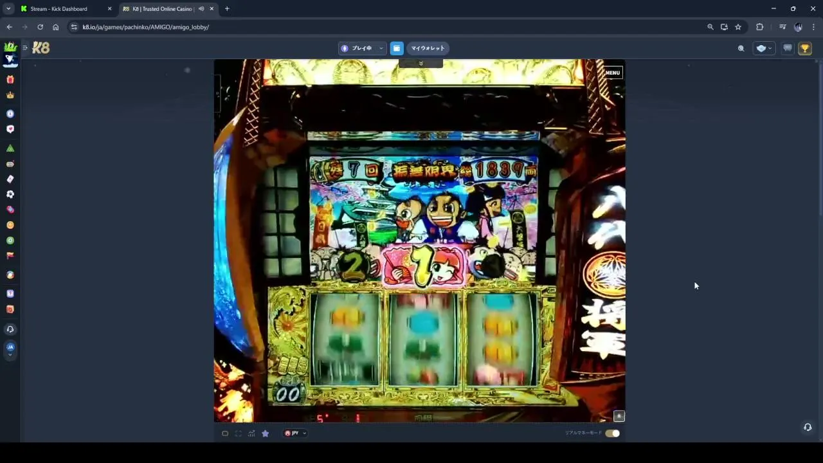Open the crown VIP icon in sidebar
Viewport: 823px width, 463px height.
pyautogui.click(x=10, y=95)
